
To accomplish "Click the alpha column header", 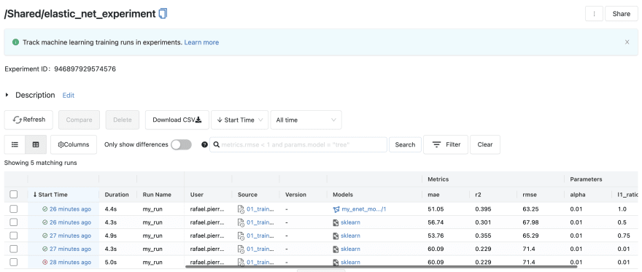I will (x=578, y=195).
